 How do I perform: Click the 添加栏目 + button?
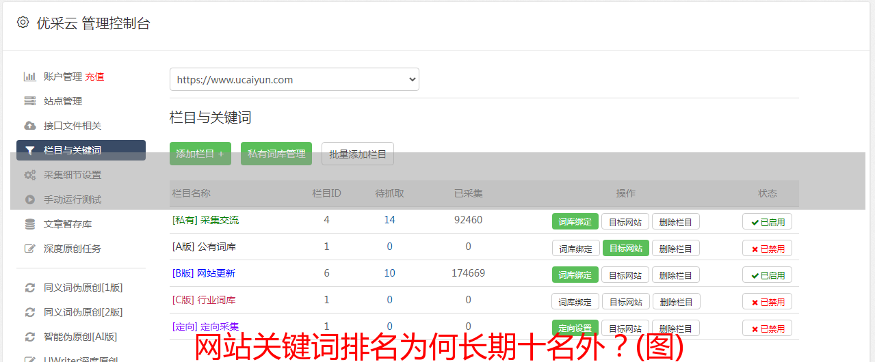[x=200, y=154]
